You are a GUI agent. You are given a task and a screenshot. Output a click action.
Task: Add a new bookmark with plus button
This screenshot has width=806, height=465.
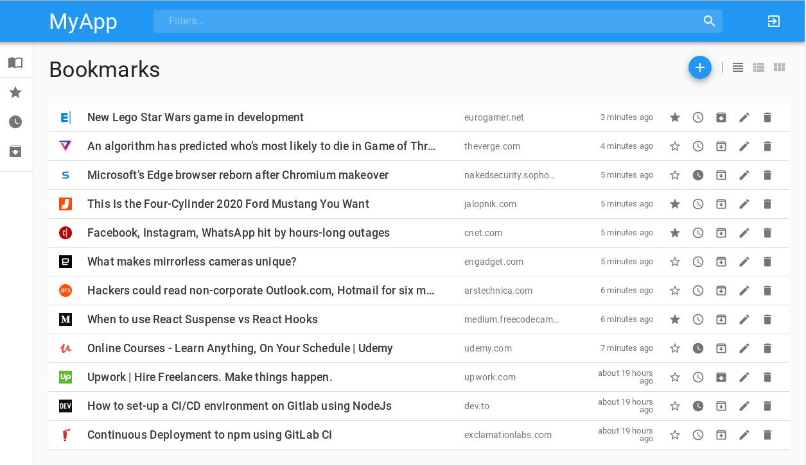tap(700, 67)
